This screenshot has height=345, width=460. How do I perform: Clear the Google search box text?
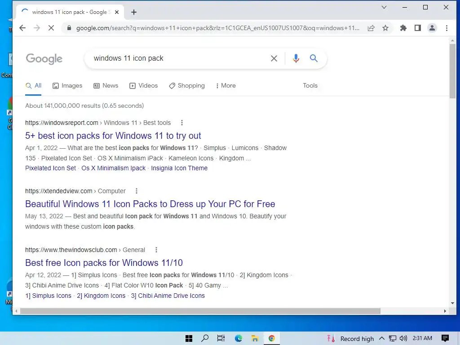(x=274, y=58)
